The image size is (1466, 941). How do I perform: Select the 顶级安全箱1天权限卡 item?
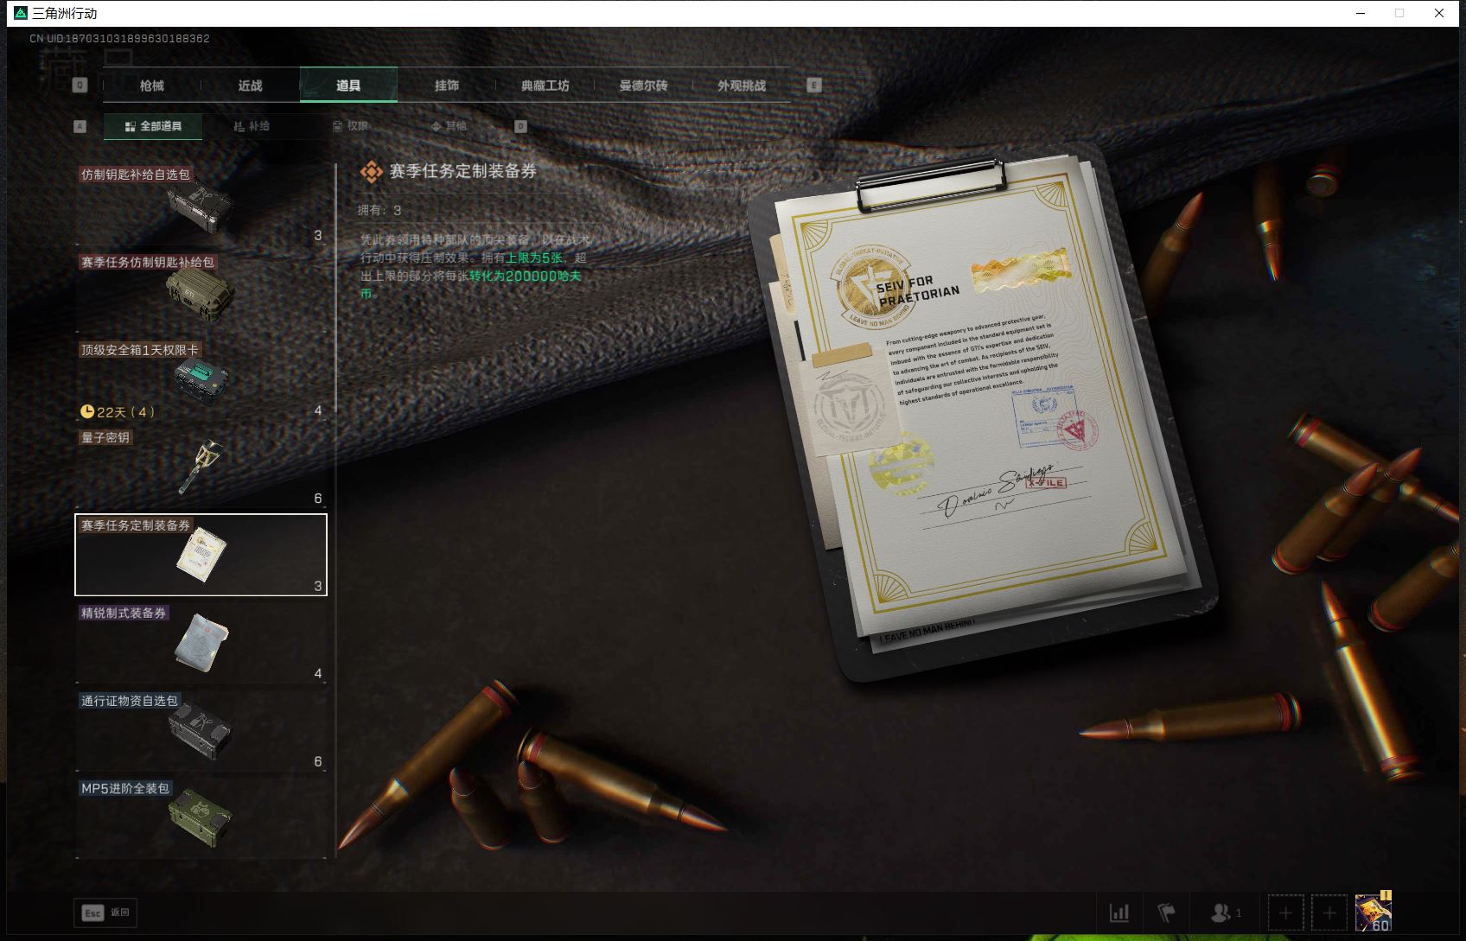click(x=201, y=379)
